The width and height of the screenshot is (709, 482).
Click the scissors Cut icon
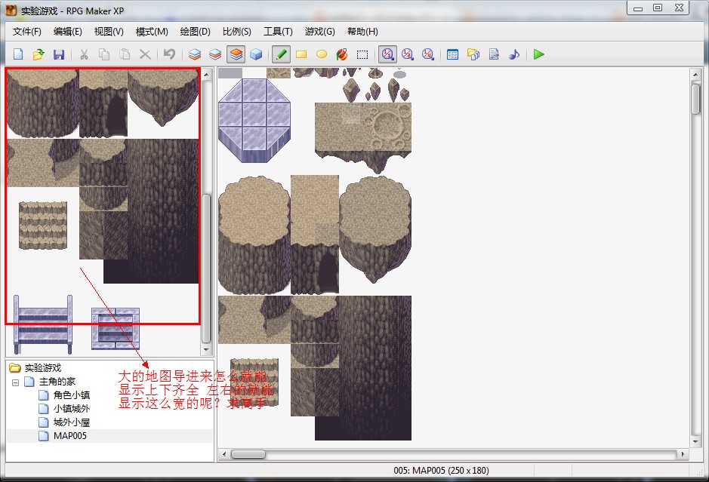(x=84, y=54)
